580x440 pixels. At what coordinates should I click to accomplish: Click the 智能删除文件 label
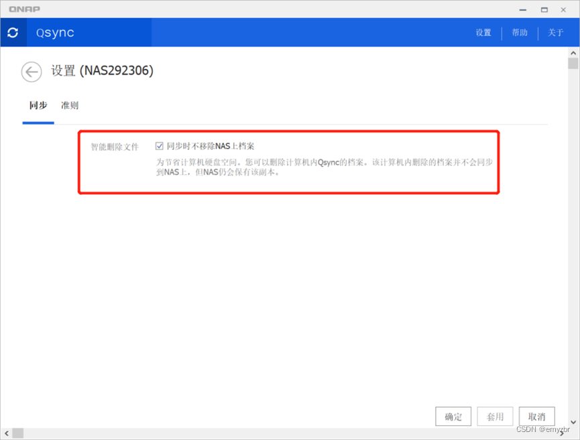tap(115, 147)
